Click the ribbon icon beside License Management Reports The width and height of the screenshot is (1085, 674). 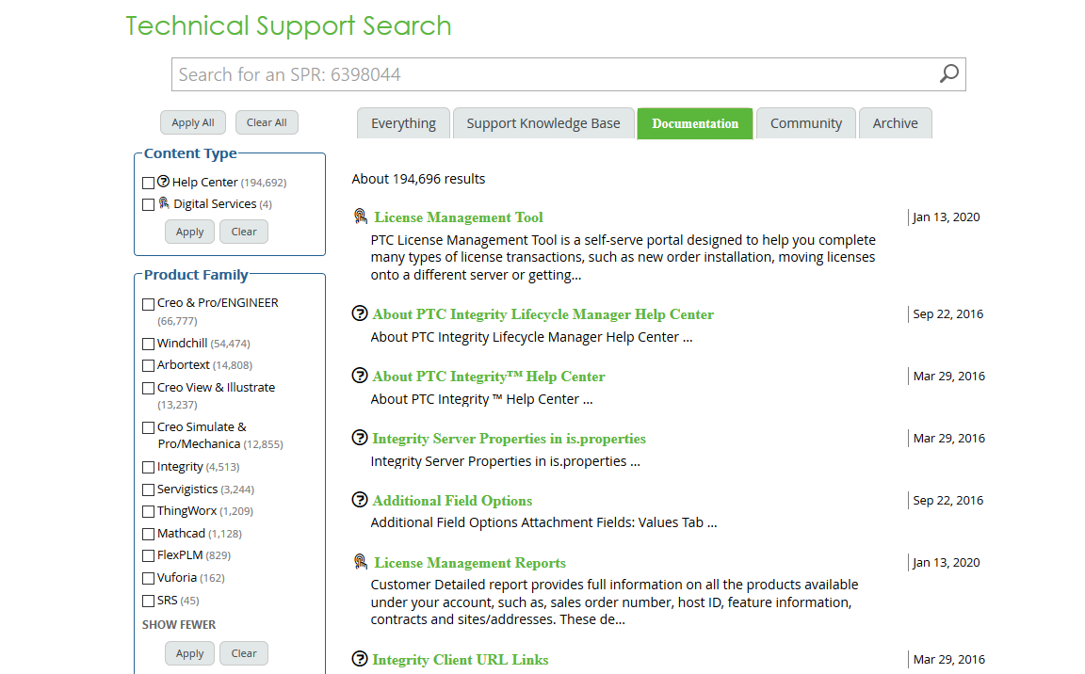(360, 562)
